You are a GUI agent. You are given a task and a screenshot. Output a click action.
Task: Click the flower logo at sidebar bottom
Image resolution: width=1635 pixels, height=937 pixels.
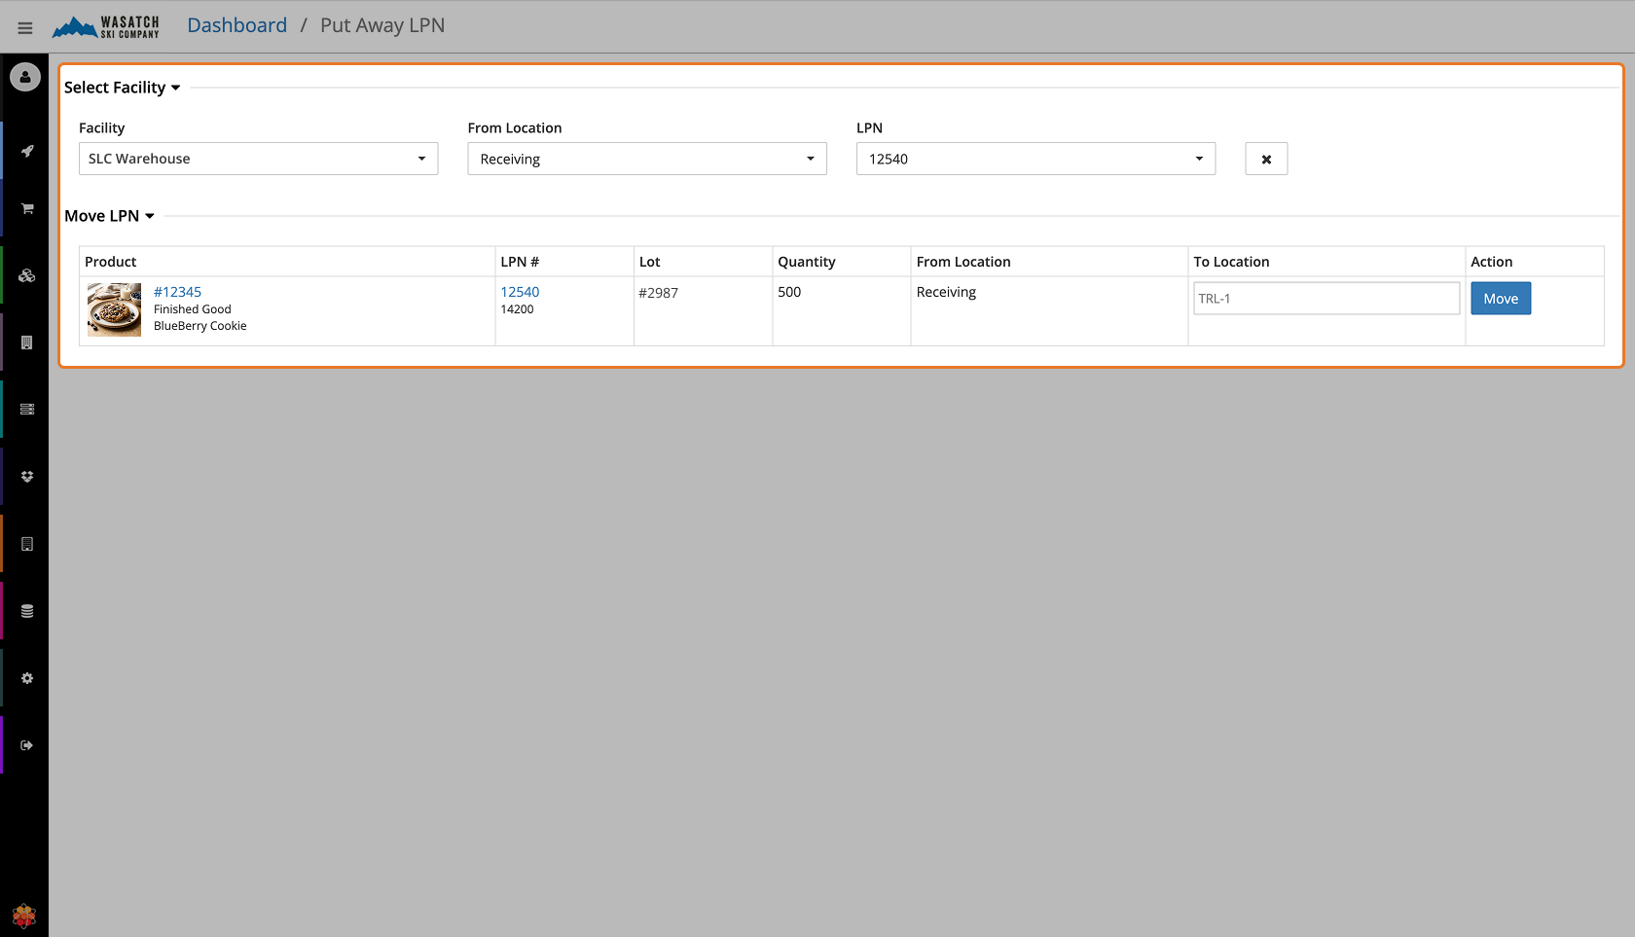coord(24,916)
